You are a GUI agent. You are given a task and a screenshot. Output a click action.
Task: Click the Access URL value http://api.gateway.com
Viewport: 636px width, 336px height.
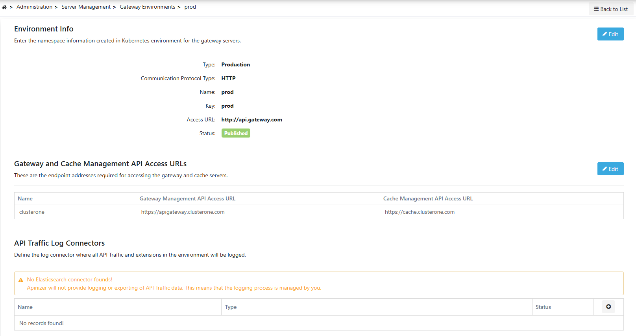point(251,119)
